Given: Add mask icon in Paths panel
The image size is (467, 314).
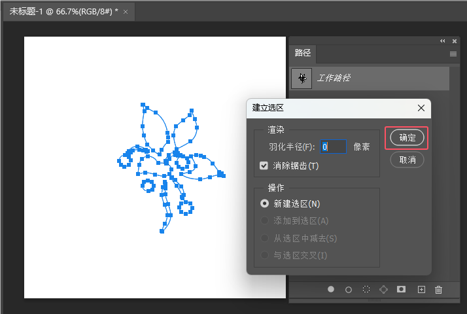Looking at the screenshot, I should point(401,289).
